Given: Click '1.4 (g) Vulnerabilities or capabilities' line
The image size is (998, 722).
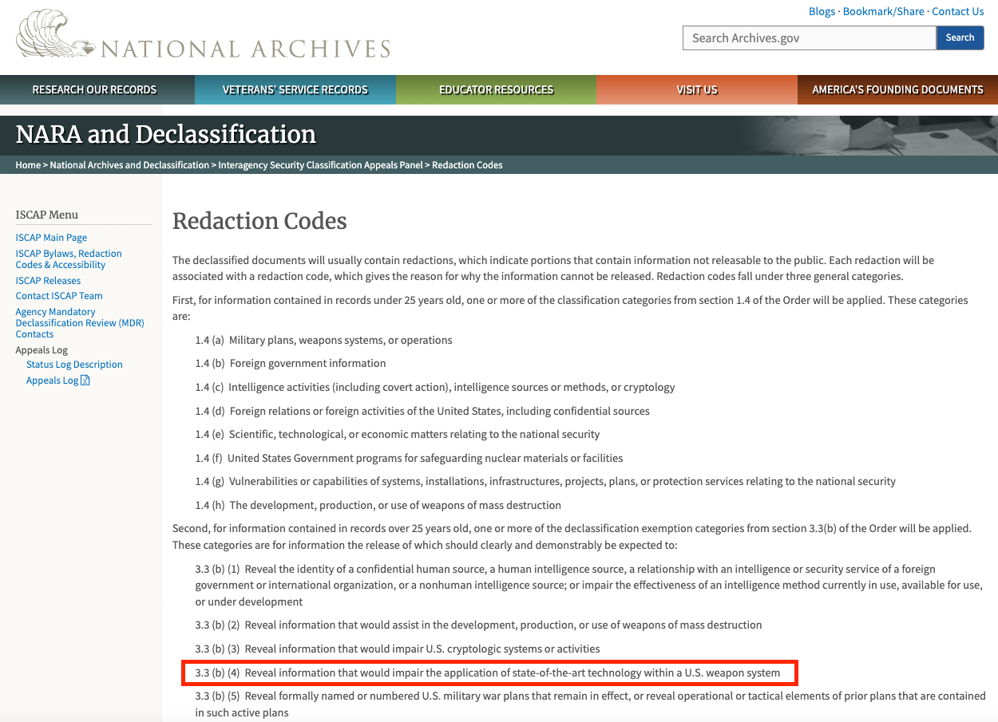Looking at the screenshot, I should [545, 481].
